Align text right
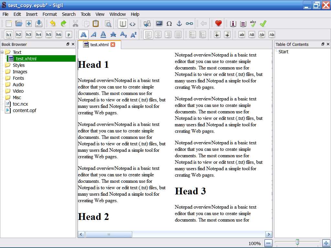Screen dimensions: 331x248 tap(168, 35)
